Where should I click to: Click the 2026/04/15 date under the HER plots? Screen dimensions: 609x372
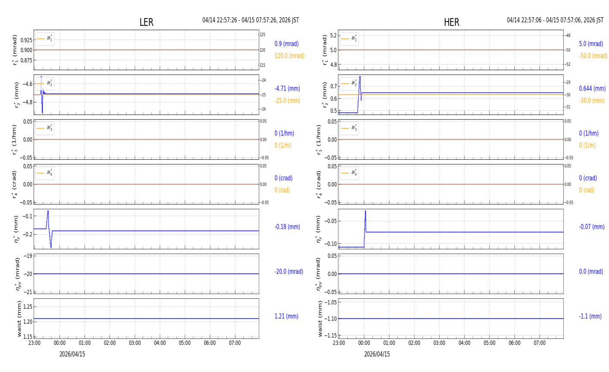point(377,354)
